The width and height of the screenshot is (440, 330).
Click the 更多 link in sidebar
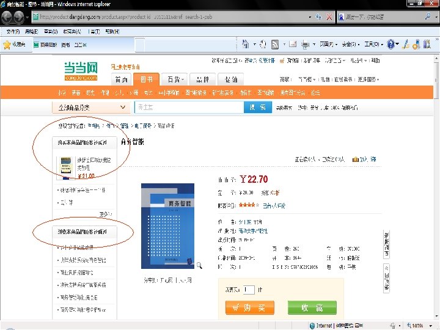click(x=105, y=214)
